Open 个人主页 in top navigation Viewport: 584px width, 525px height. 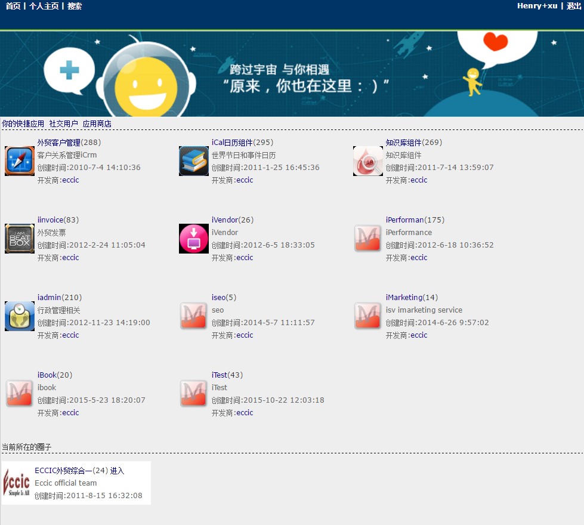(44, 6)
